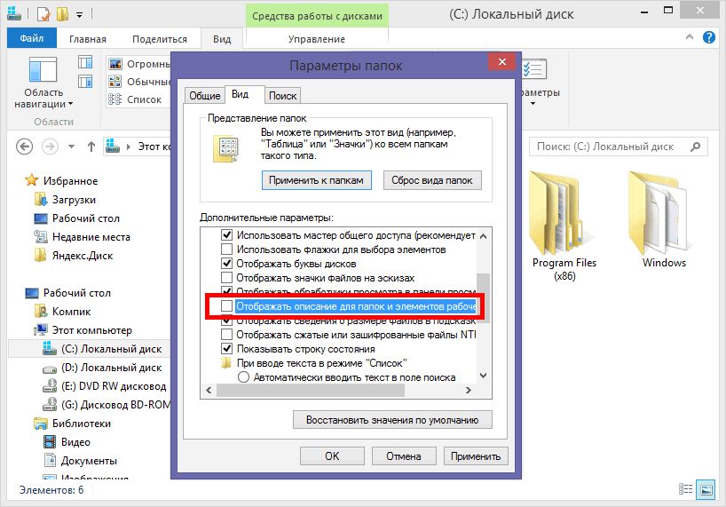Select Компик in navigation tree
This screenshot has height=507, width=726.
71,312
